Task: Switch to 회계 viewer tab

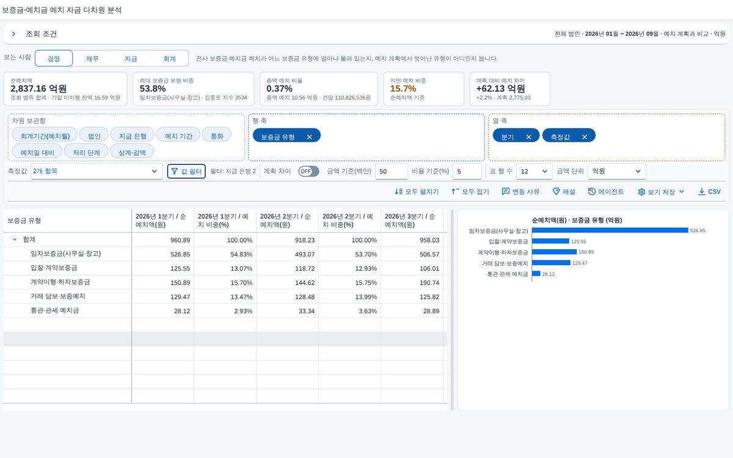Action: click(169, 59)
